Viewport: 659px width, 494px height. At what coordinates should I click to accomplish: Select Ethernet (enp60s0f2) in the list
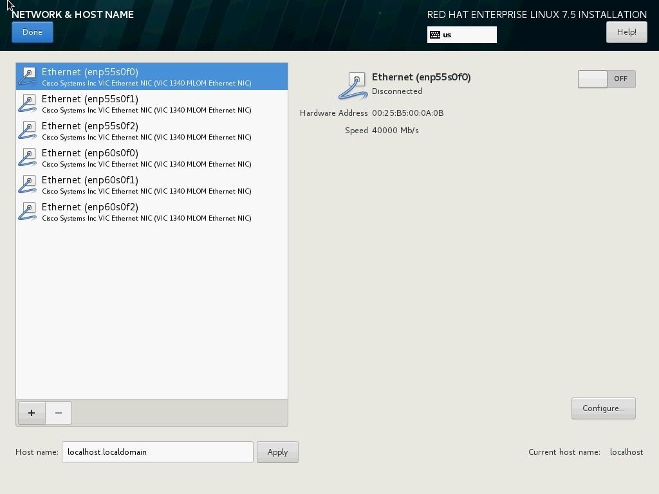pos(152,212)
